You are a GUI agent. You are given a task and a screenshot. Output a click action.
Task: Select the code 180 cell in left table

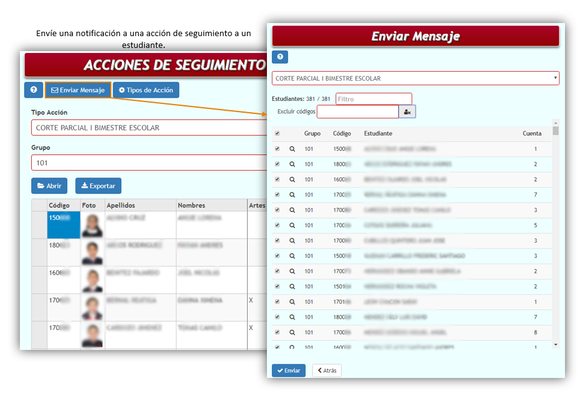[63, 252]
